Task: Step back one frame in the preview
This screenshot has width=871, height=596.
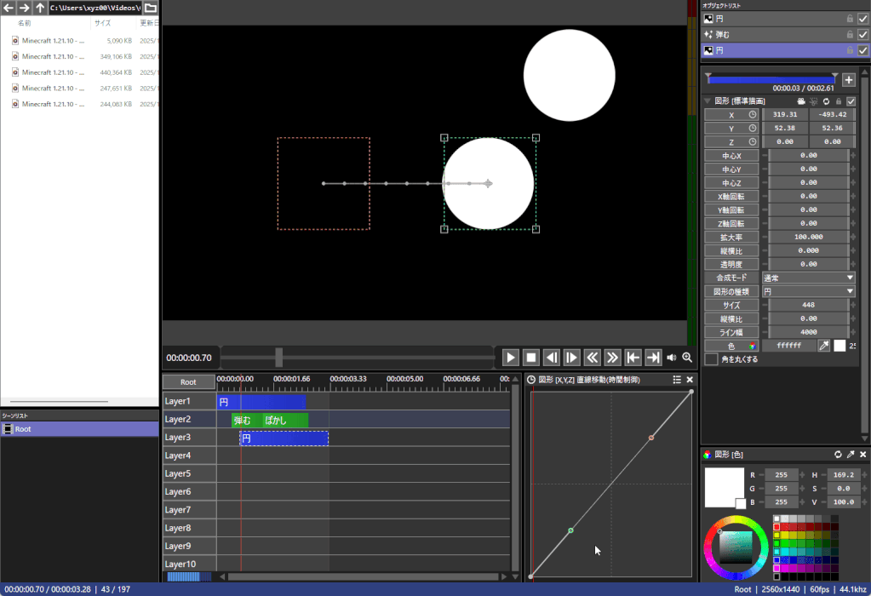Action: (552, 358)
